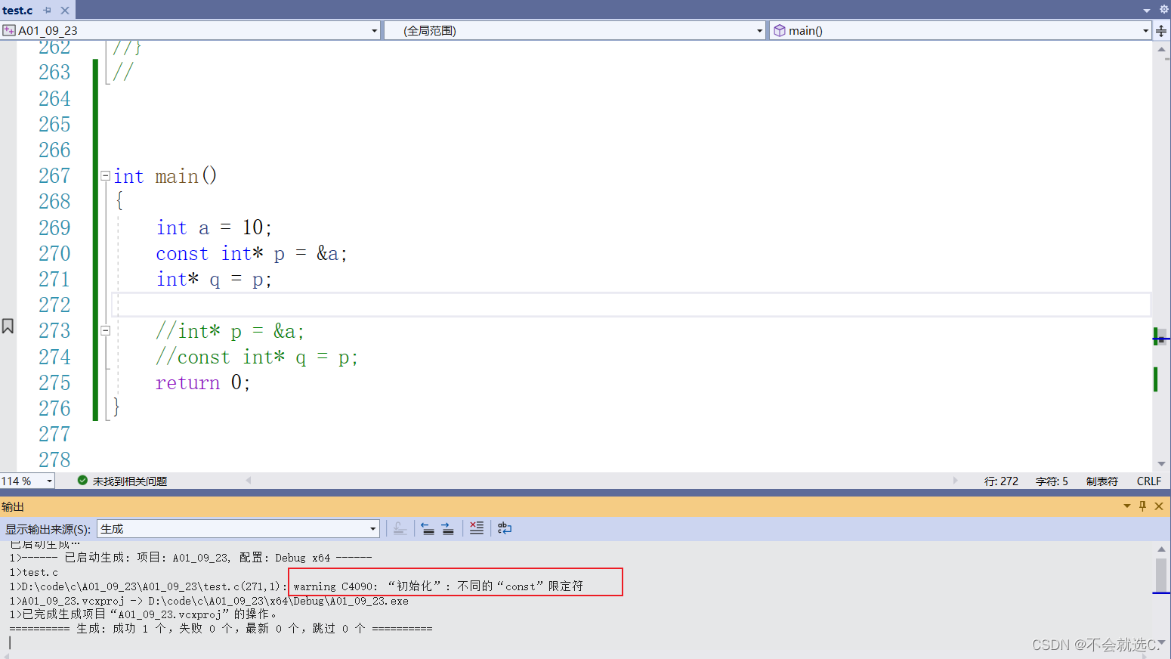1171x659 pixels.
Task: Pin the test.c document tab
Action: click(48, 10)
